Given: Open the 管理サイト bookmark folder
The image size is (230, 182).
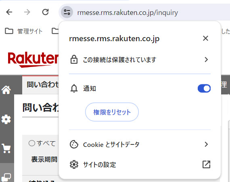Looking at the screenshot, I should tap(24, 31).
